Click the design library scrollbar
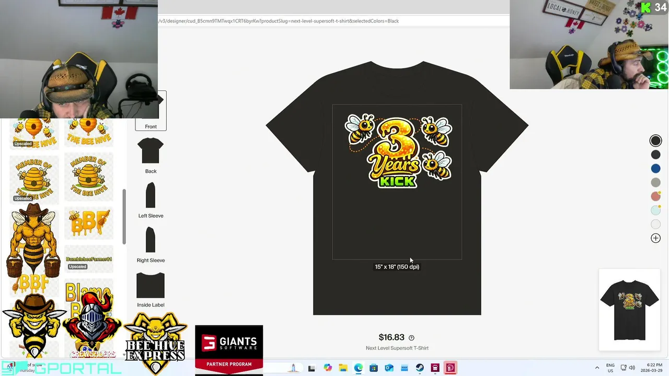 click(124, 216)
